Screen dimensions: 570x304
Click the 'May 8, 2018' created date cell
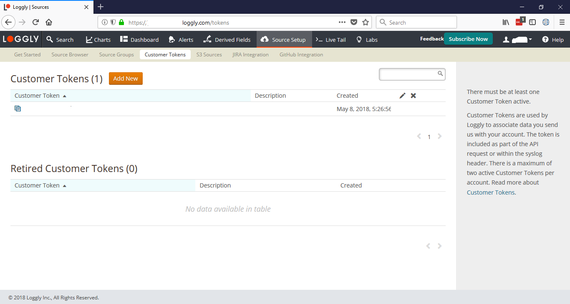[x=364, y=109]
